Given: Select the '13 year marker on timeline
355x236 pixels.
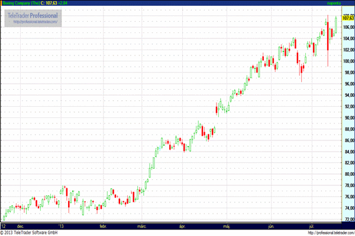Looking at the screenshot, I should pyautogui.click(x=60, y=226).
